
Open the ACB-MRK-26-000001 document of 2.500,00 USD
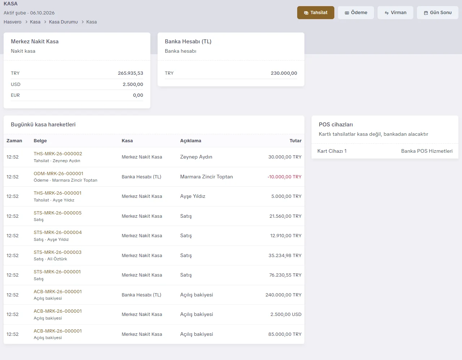click(x=58, y=311)
